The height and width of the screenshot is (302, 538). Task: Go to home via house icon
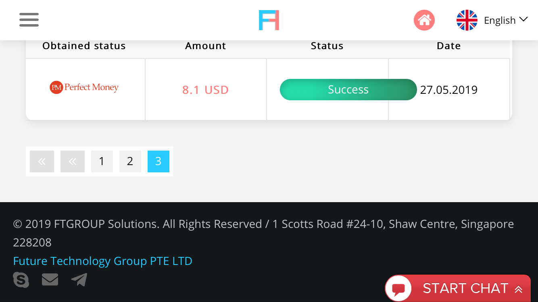(424, 20)
